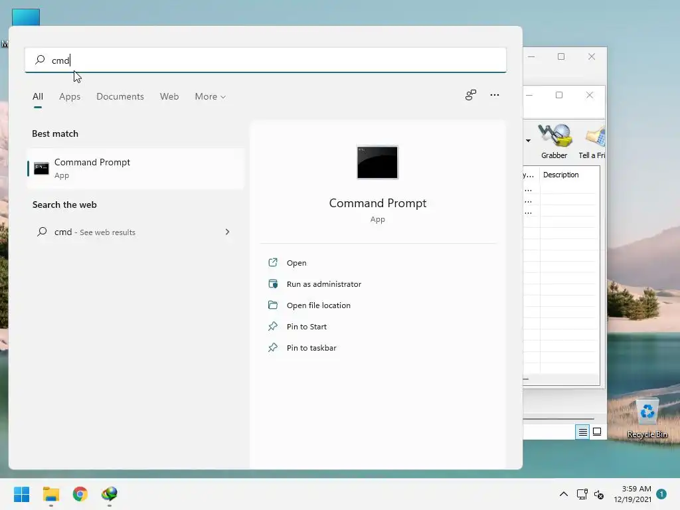
Task: Switch to list view in background window
Action: point(582,432)
